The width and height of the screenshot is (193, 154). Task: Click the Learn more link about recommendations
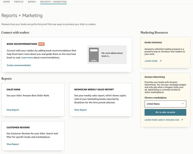tap(27, 57)
